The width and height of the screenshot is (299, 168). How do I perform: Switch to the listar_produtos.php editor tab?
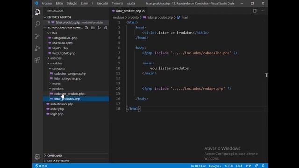click(x=128, y=11)
